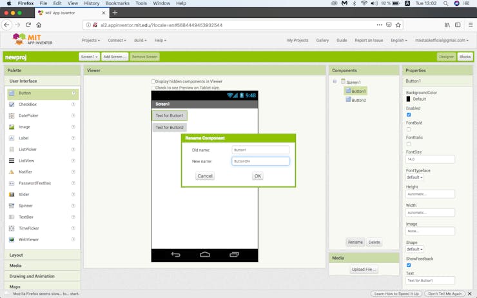Viewport: 477px width, 298px height.
Task: Select the Image palette icon
Action: click(x=12, y=127)
